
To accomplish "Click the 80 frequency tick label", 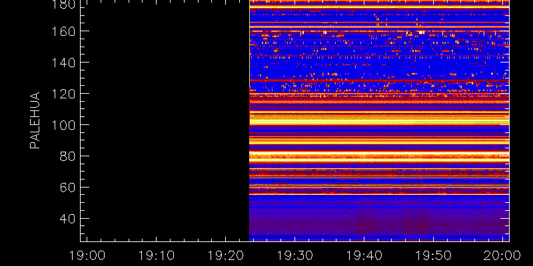I will coord(67,156).
